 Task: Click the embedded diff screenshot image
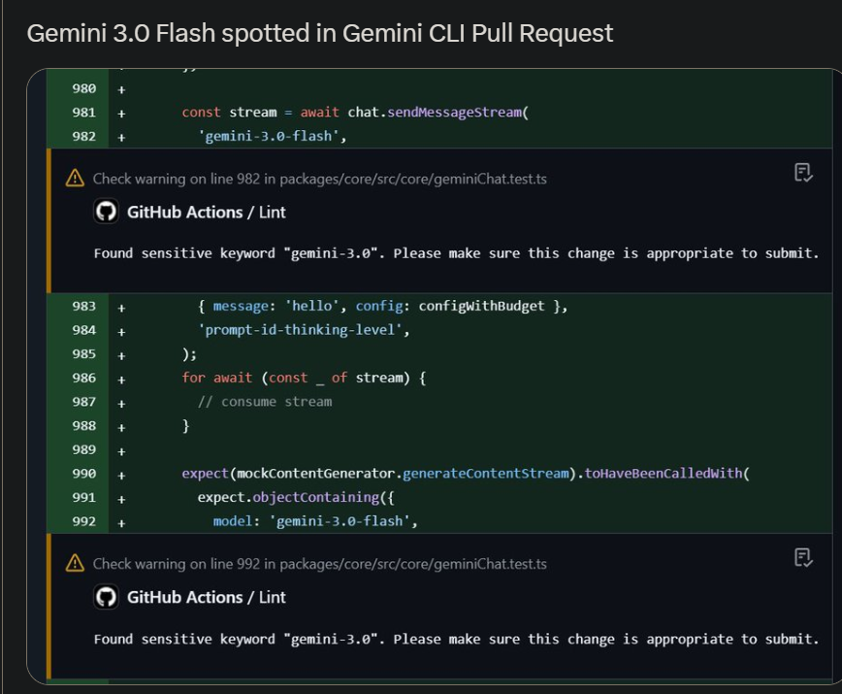pos(434,376)
